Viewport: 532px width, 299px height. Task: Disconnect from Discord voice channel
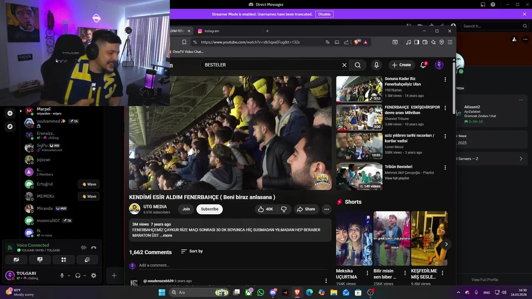[94, 248]
